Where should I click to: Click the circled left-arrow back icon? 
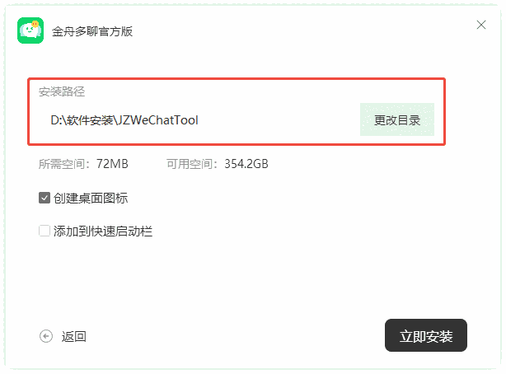pyautogui.click(x=46, y=336)
